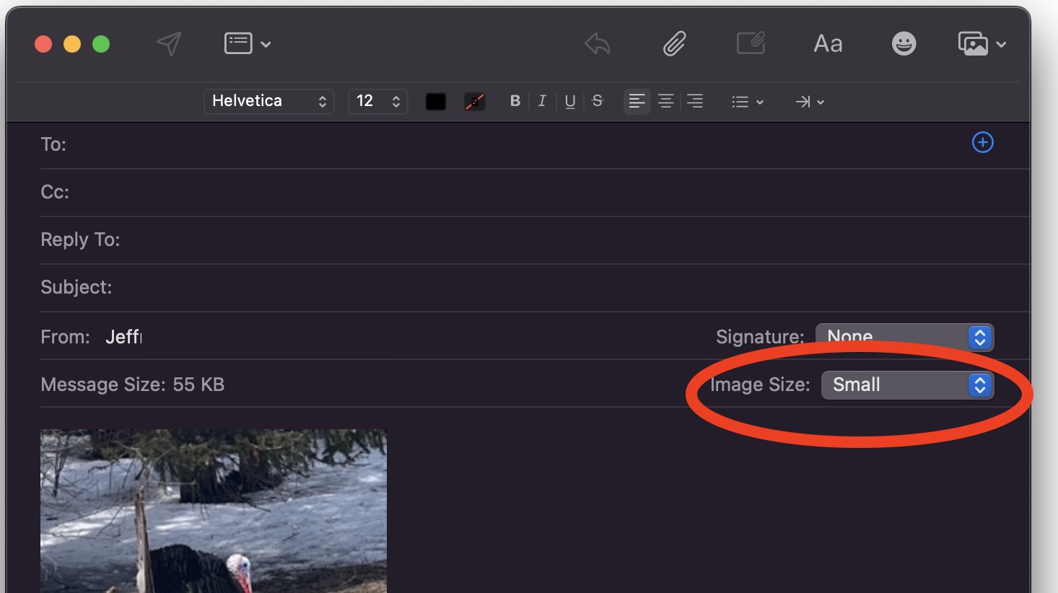Screen dimensions: 1058x593
Task: Change the font size 12 selector
Action: tap(377, 101)
